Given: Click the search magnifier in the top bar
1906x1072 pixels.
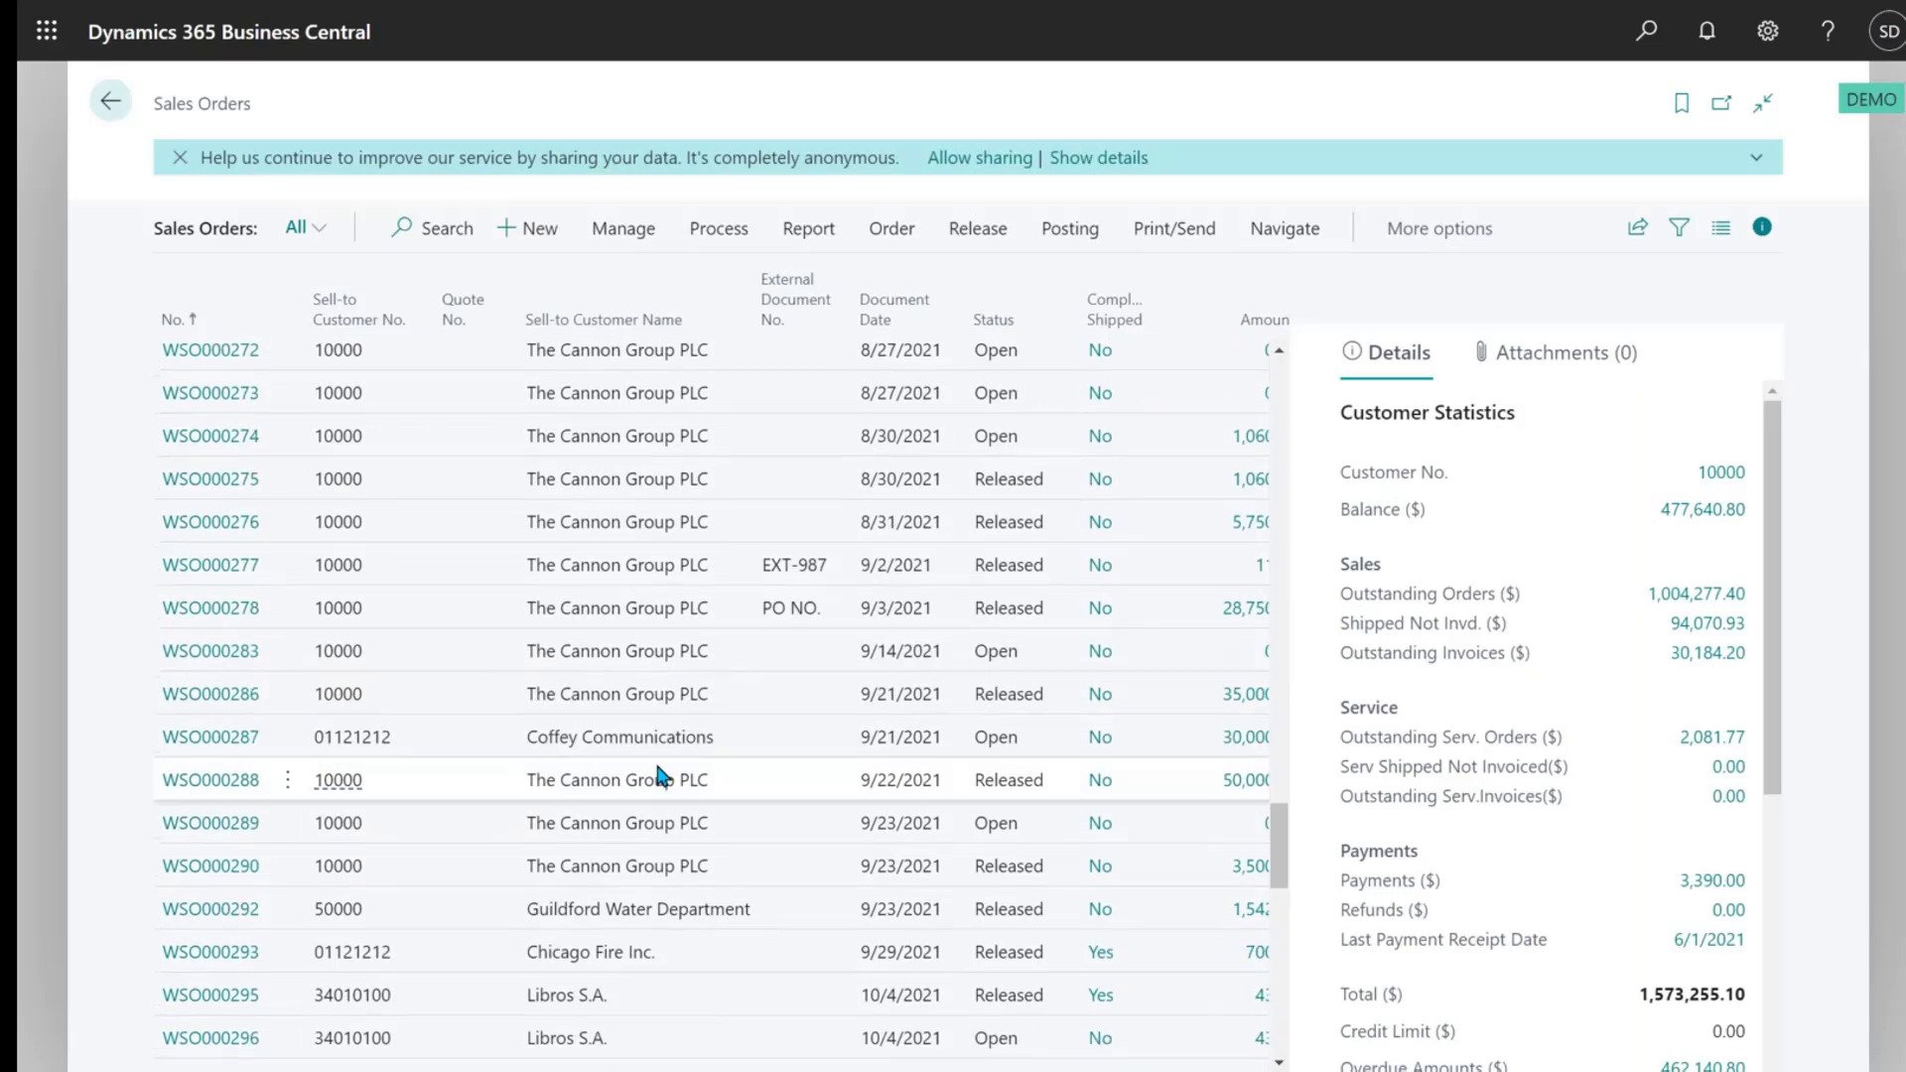Looking at the screenshot, I should [1647, 31].
